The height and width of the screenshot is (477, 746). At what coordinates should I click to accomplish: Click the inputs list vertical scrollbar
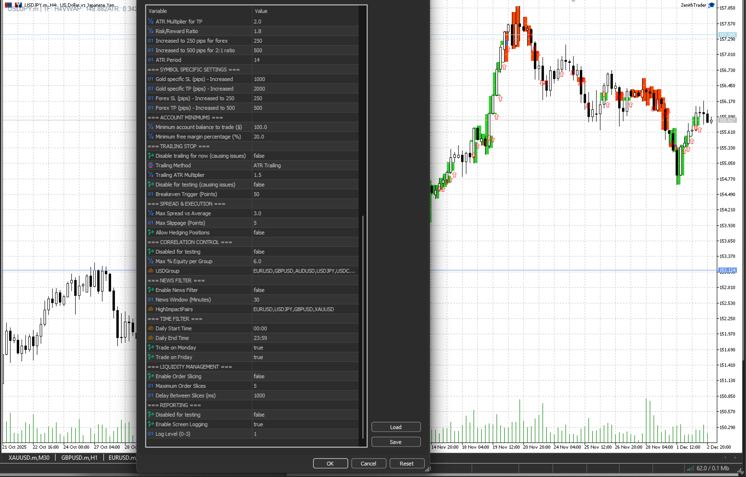(363, 326)
